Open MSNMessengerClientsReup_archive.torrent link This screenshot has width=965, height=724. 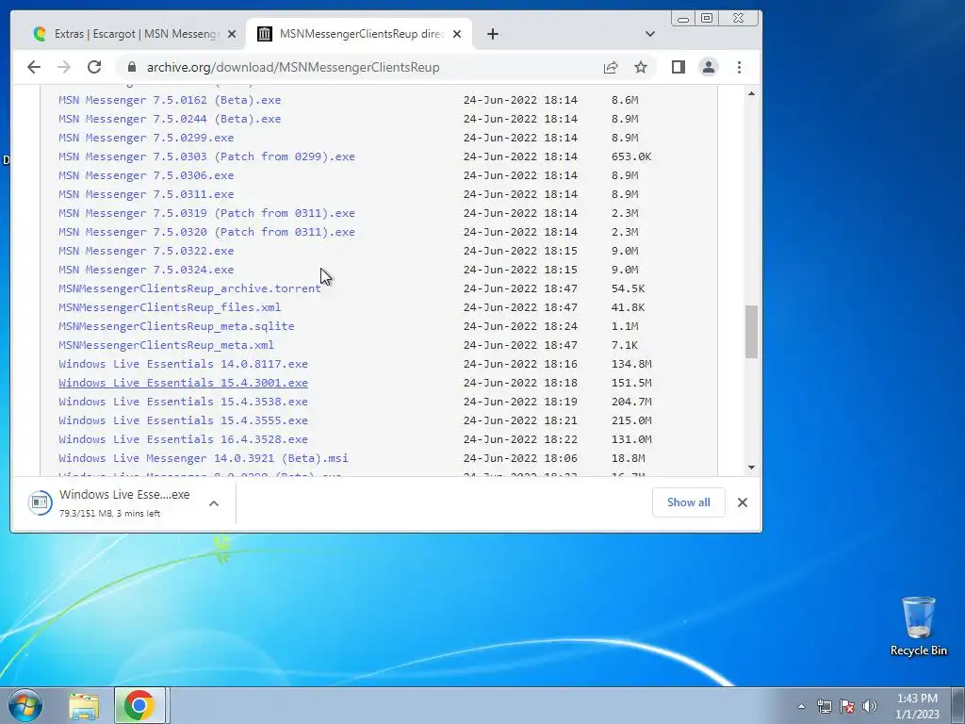(x=189, y=288)
